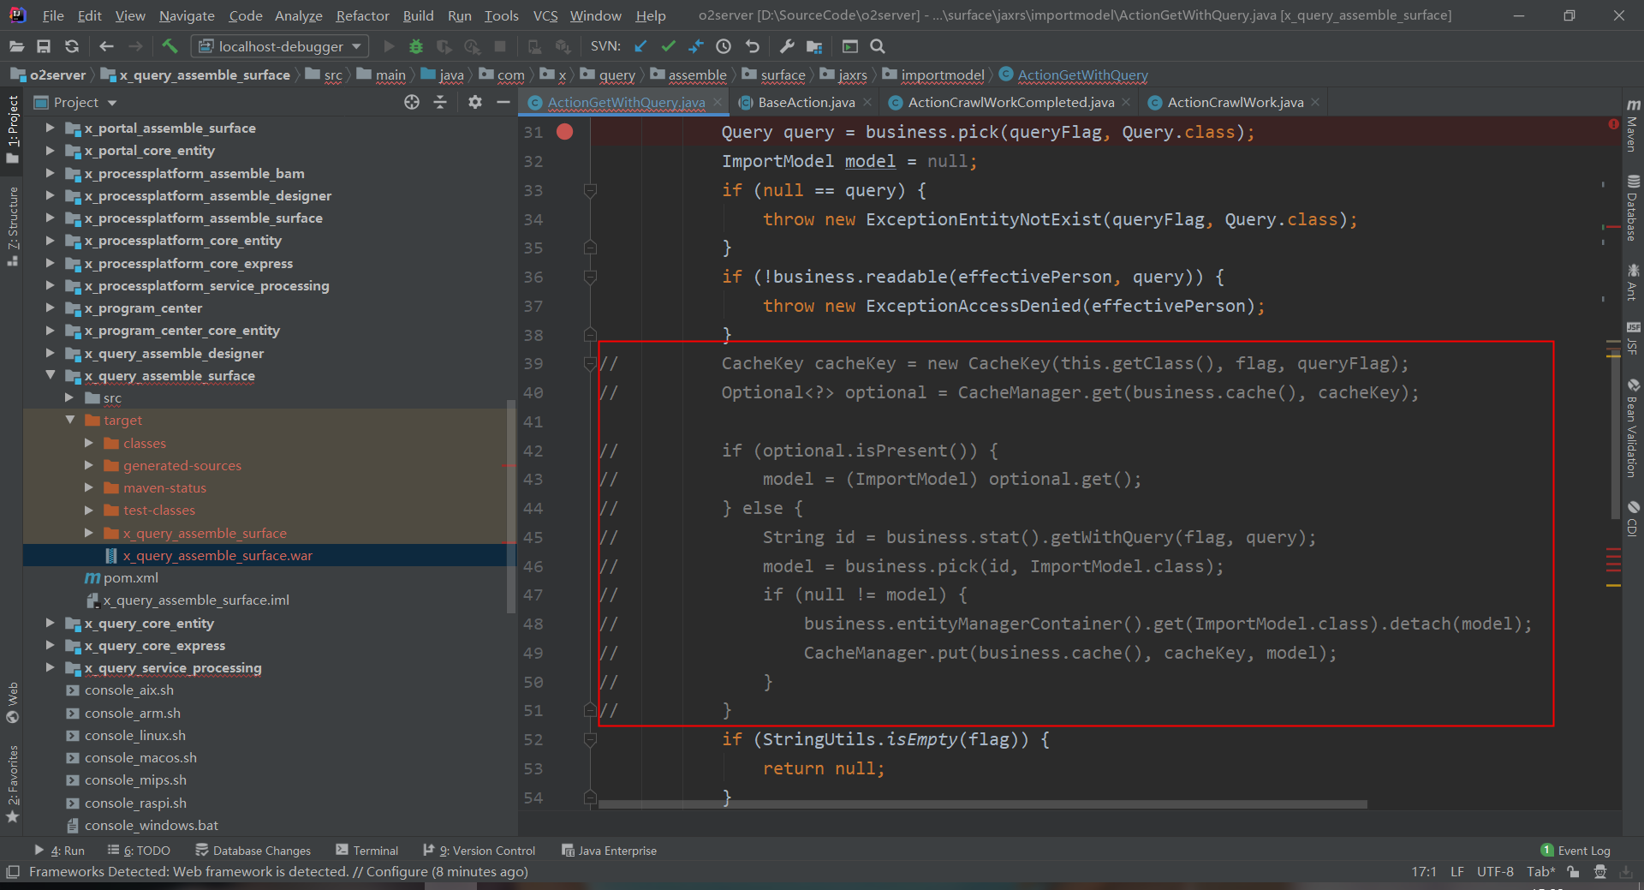The height and width of the screenshot is (890, 1644).
Task: Toggle code folding marker at line 33
Action: [x=590, y=190]
